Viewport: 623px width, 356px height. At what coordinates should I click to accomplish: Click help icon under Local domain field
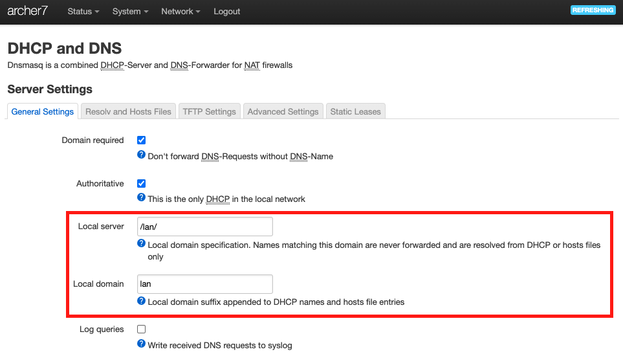(141, 301)
